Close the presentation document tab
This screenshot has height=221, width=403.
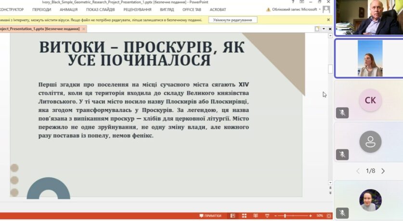(84, 29)
